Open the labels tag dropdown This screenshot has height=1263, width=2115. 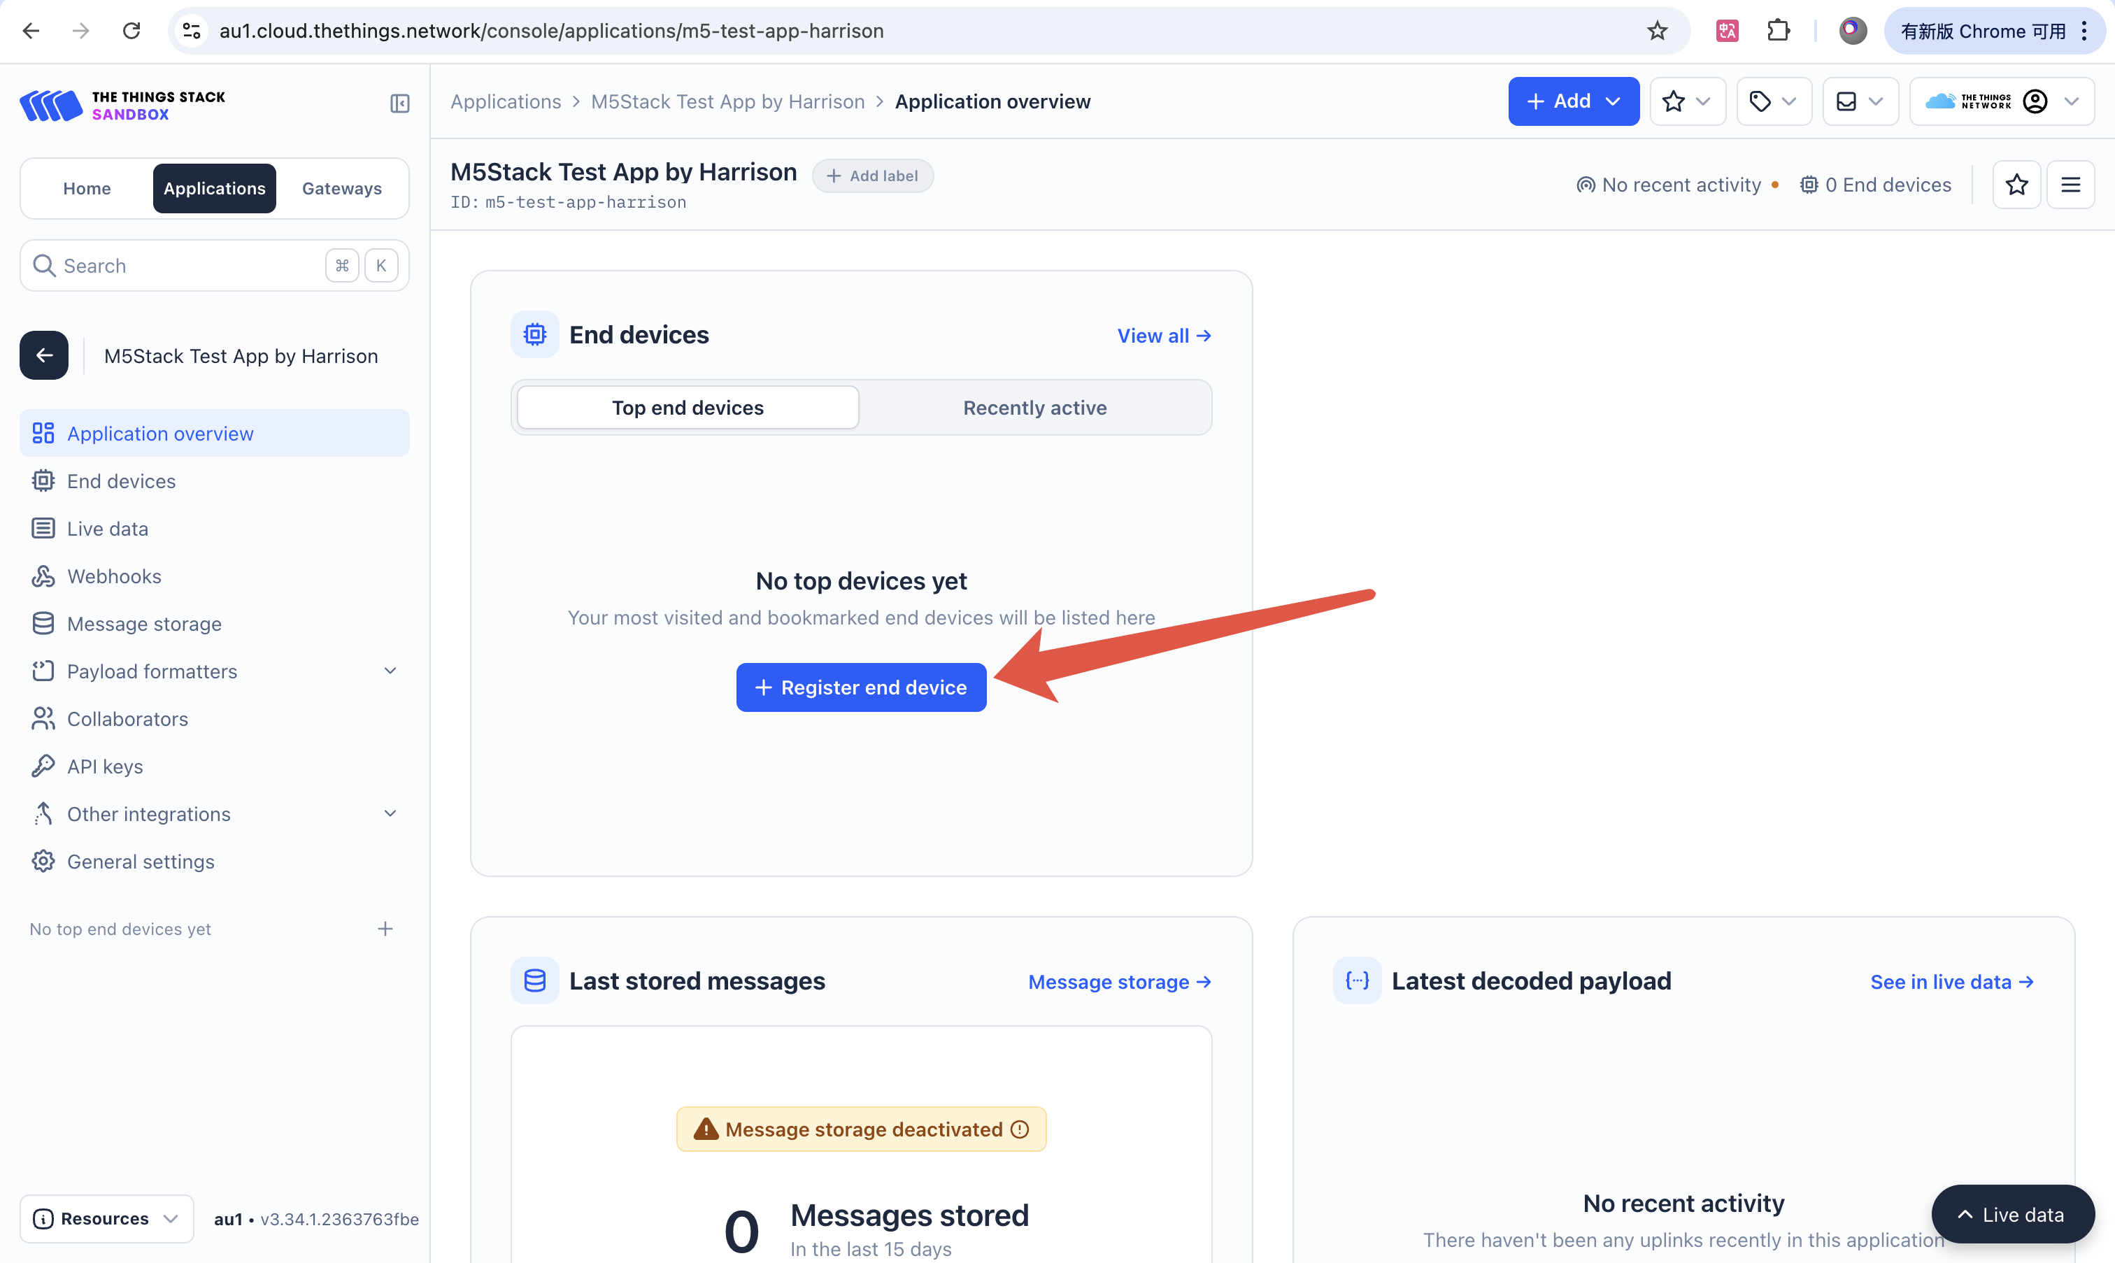pos(1774,101)
